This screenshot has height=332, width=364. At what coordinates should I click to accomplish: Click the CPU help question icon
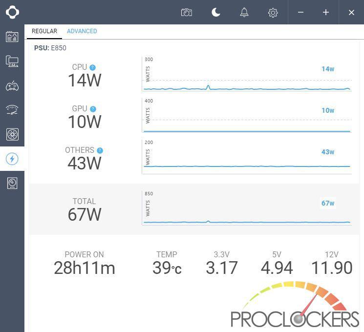tap(92, 67)
